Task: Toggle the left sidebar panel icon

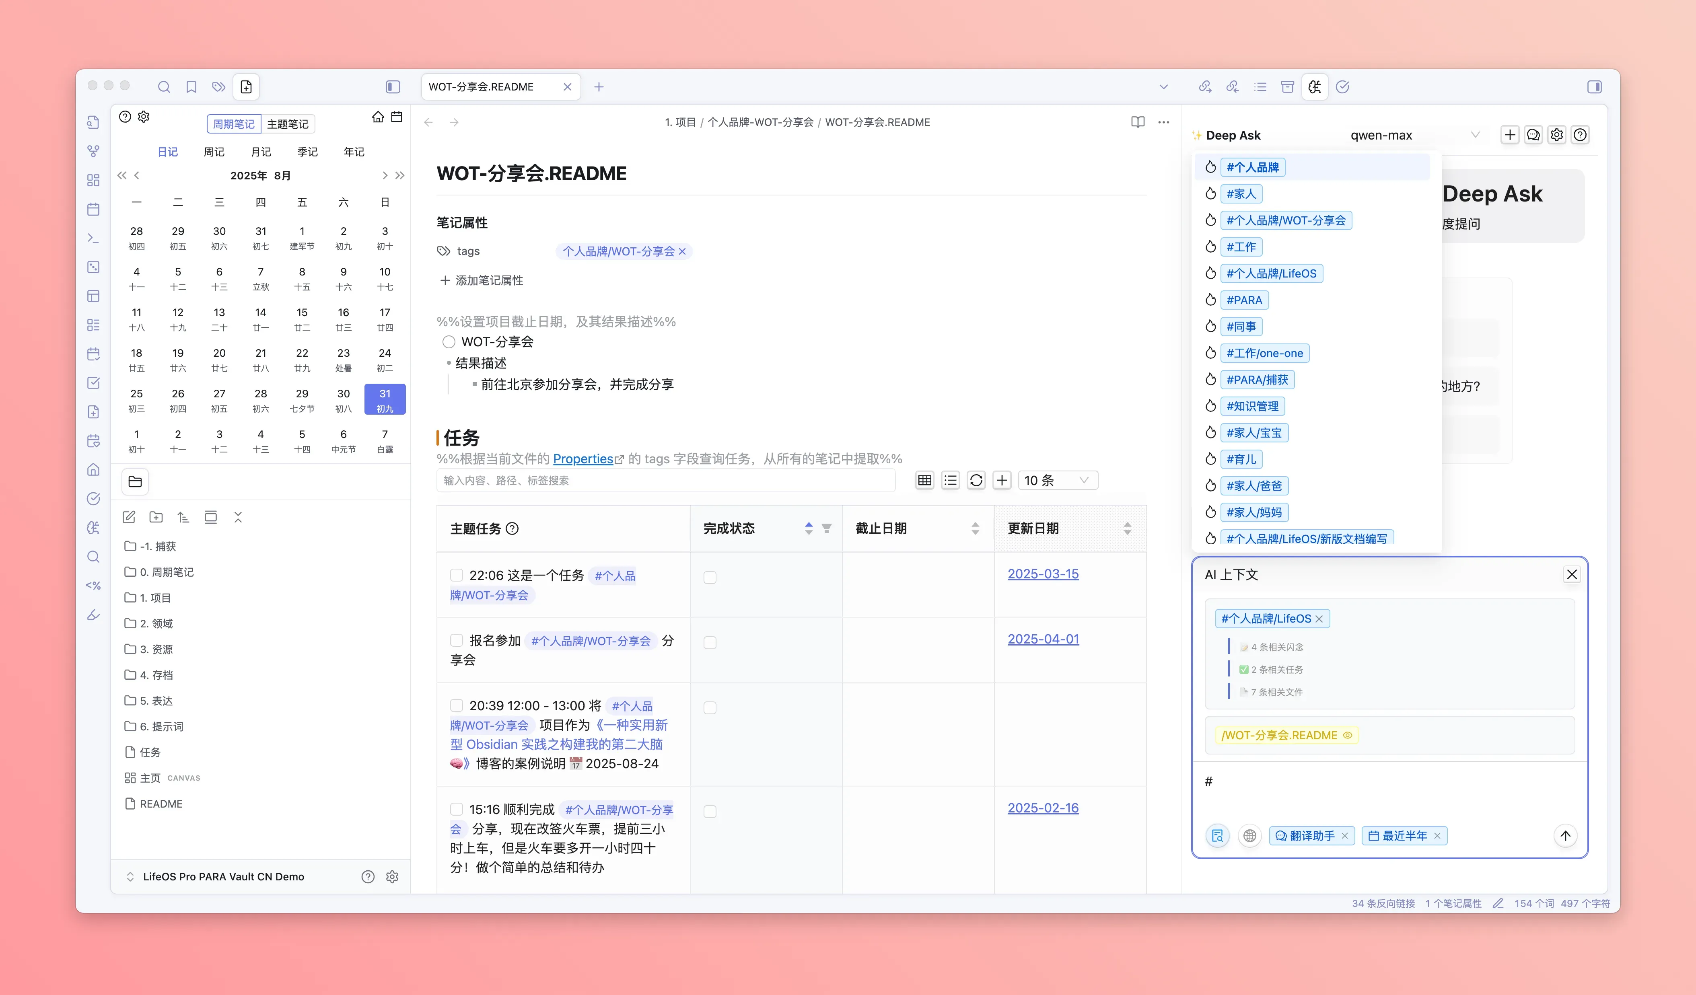Action: 392,87
